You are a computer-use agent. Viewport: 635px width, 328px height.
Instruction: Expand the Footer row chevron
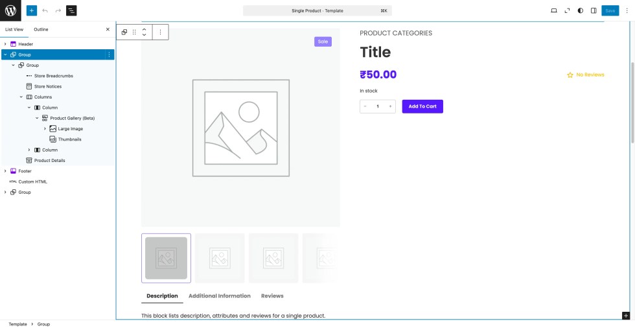pos(5,171)
